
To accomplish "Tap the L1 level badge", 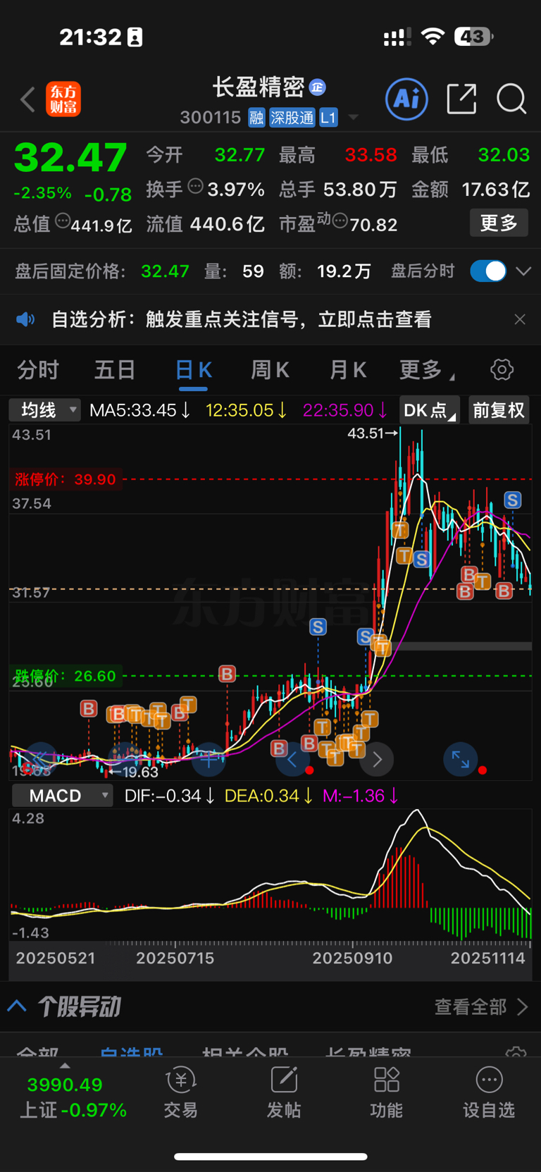I will [x=328, y=118].
